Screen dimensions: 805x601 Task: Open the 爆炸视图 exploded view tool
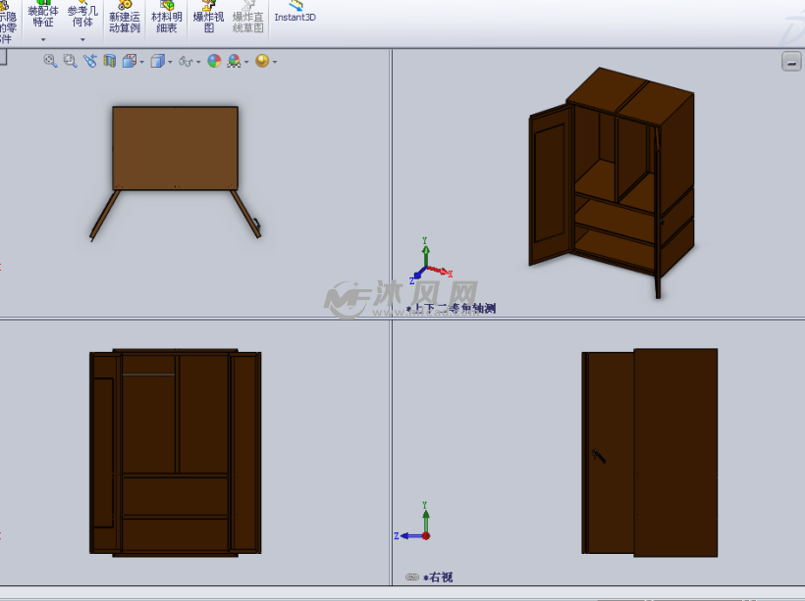point(209,20)
